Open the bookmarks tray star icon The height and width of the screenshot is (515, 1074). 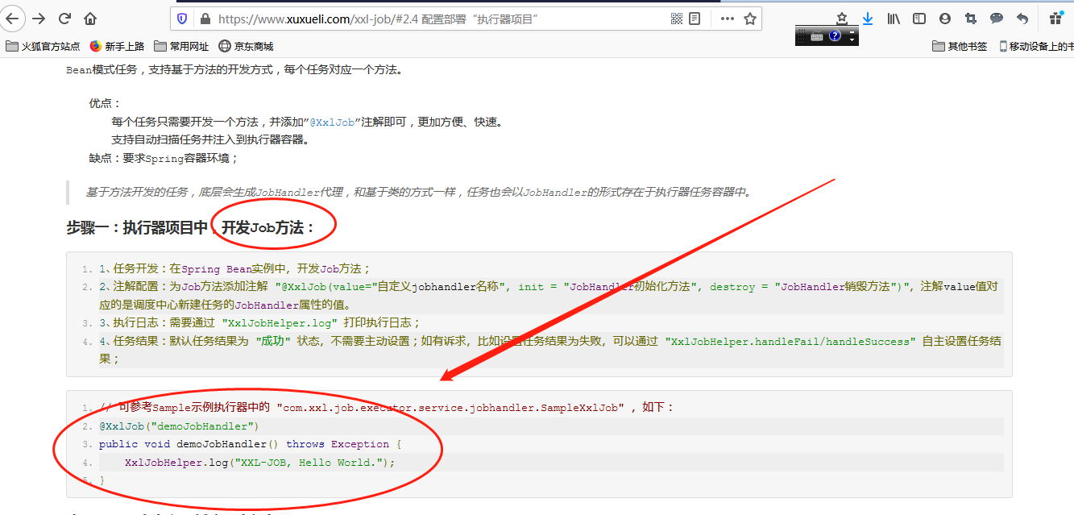tap(842, 18)
